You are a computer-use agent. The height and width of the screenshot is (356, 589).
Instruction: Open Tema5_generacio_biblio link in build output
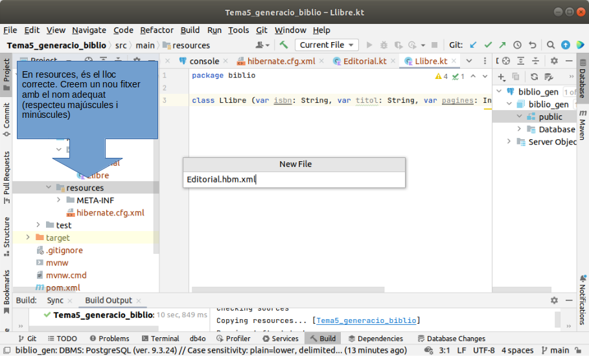click(366, 320)
